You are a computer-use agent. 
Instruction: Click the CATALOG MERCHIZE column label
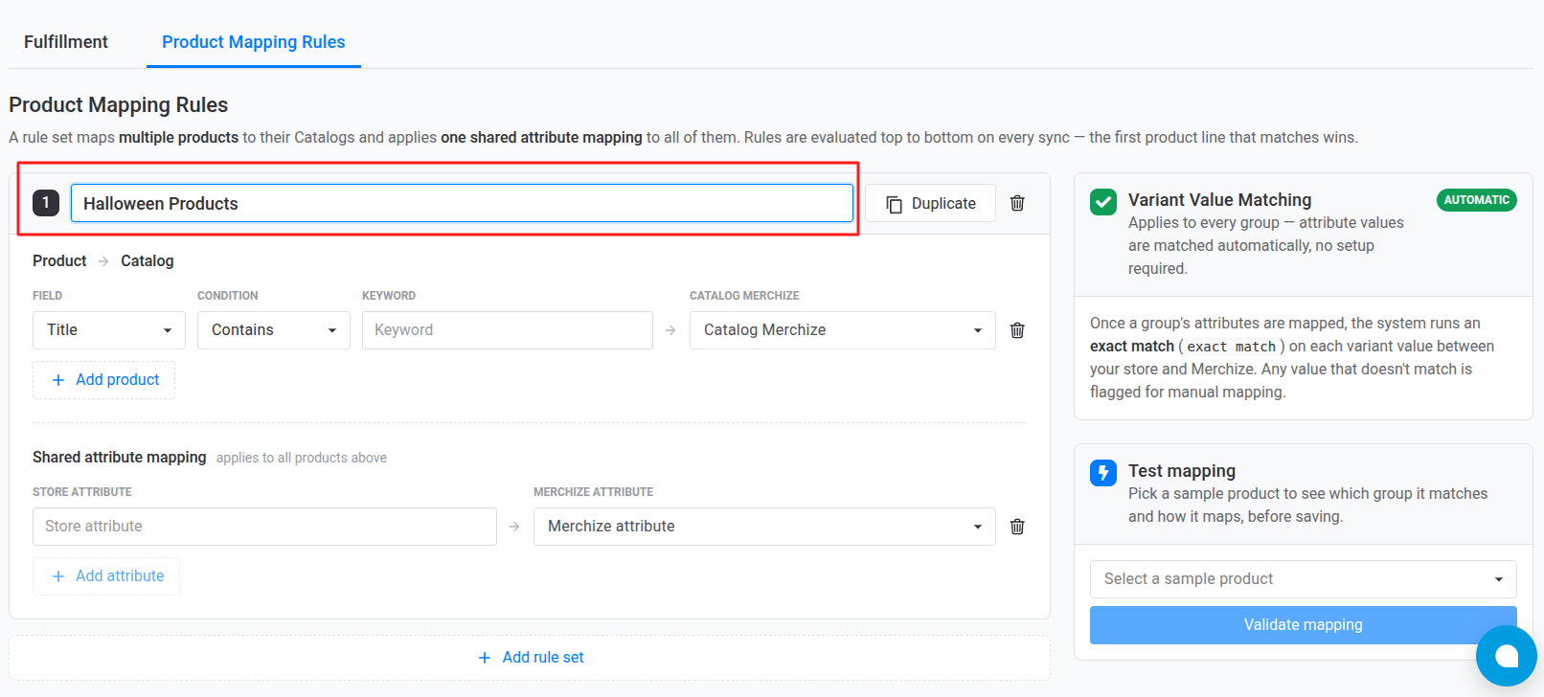pyautogui.click(x=744, y=296)
